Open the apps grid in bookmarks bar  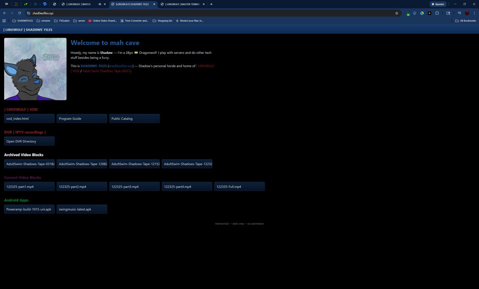pyautogui.click(x=4, y=21)
